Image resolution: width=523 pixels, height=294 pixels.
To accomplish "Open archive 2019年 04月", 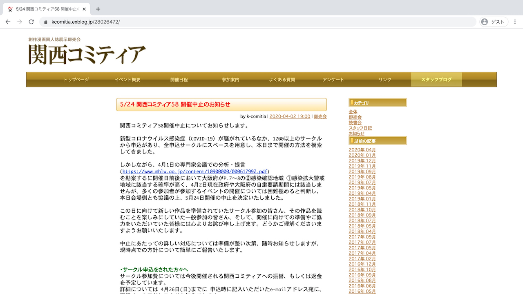I will (x=362, y=194).
